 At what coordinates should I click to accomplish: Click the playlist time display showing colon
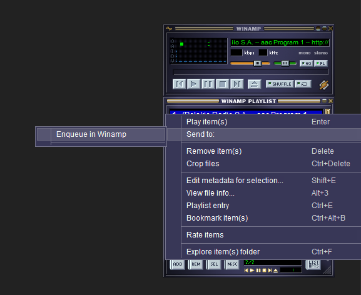pyautogui.click(x=291, y=270)
